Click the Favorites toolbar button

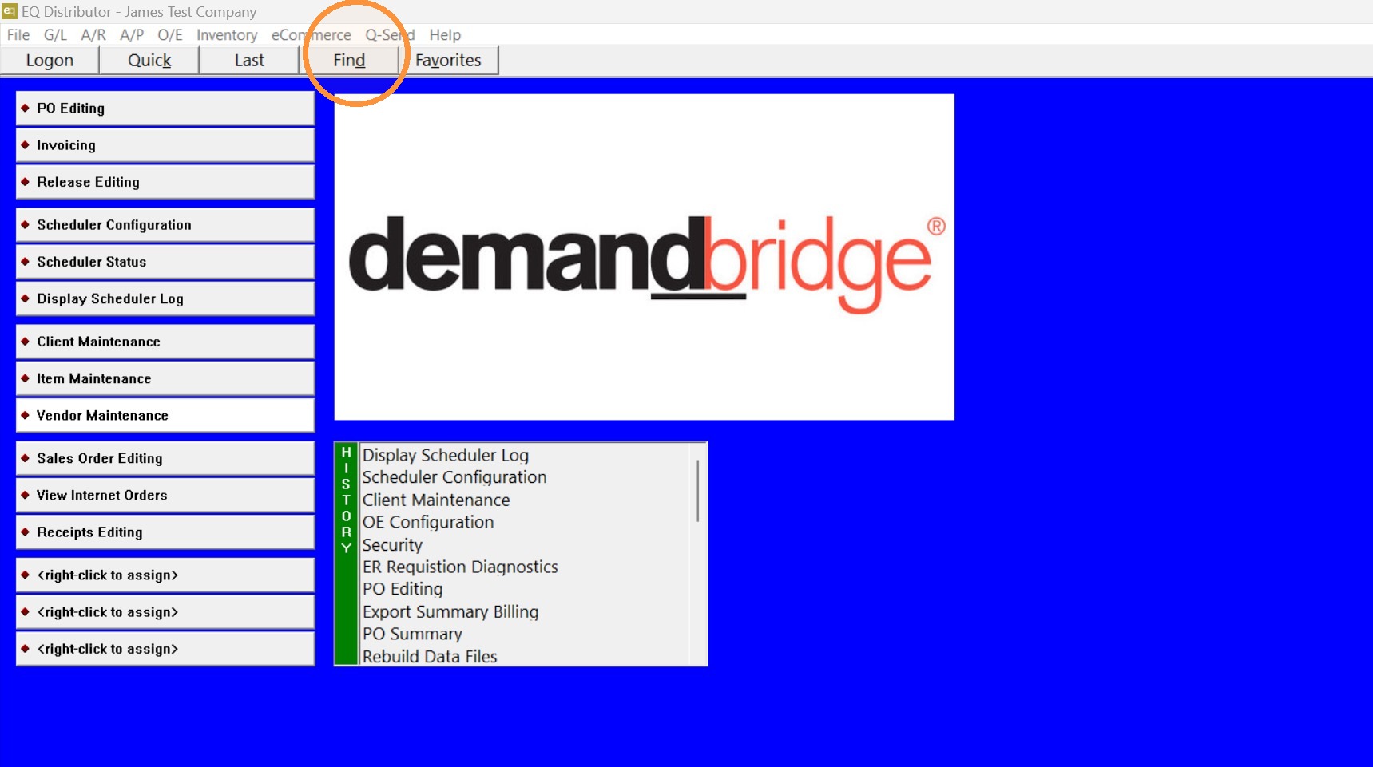click(448, 61)
